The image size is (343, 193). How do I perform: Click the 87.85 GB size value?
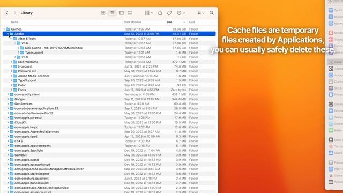[x=180, y=48]
